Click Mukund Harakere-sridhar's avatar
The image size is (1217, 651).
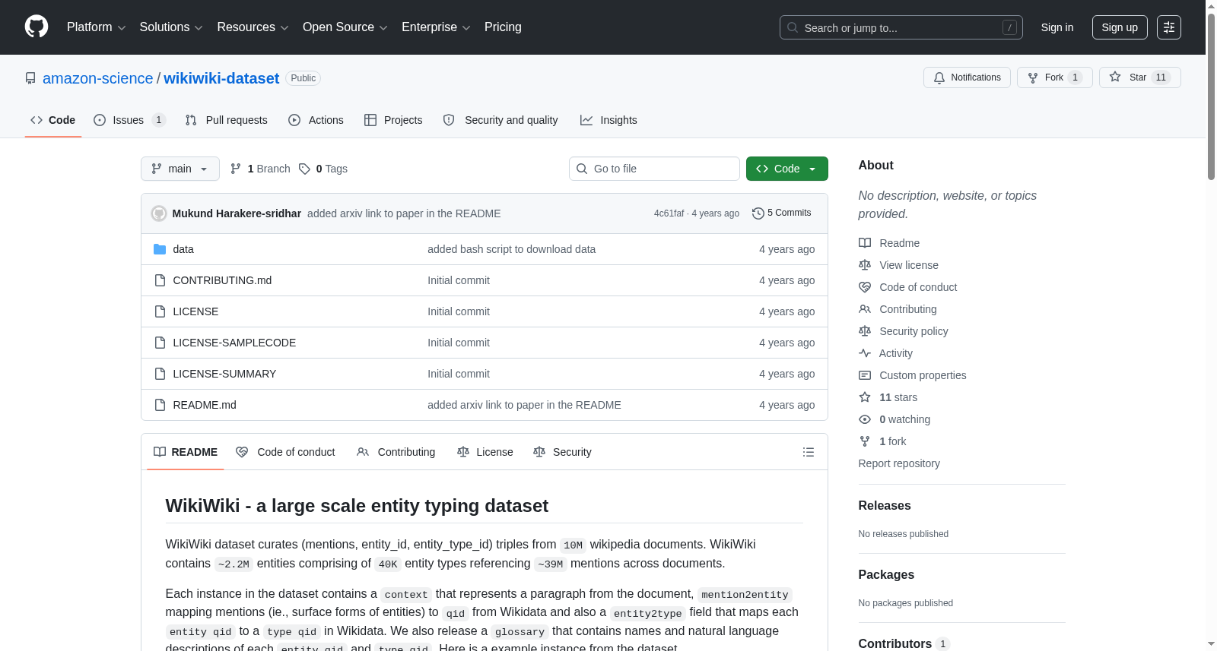tap(159, 213)
